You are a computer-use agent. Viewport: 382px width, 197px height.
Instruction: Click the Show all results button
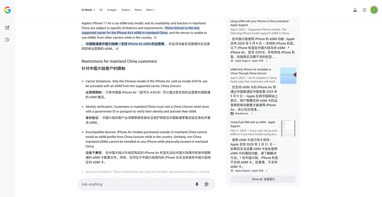tap(263, 179)
